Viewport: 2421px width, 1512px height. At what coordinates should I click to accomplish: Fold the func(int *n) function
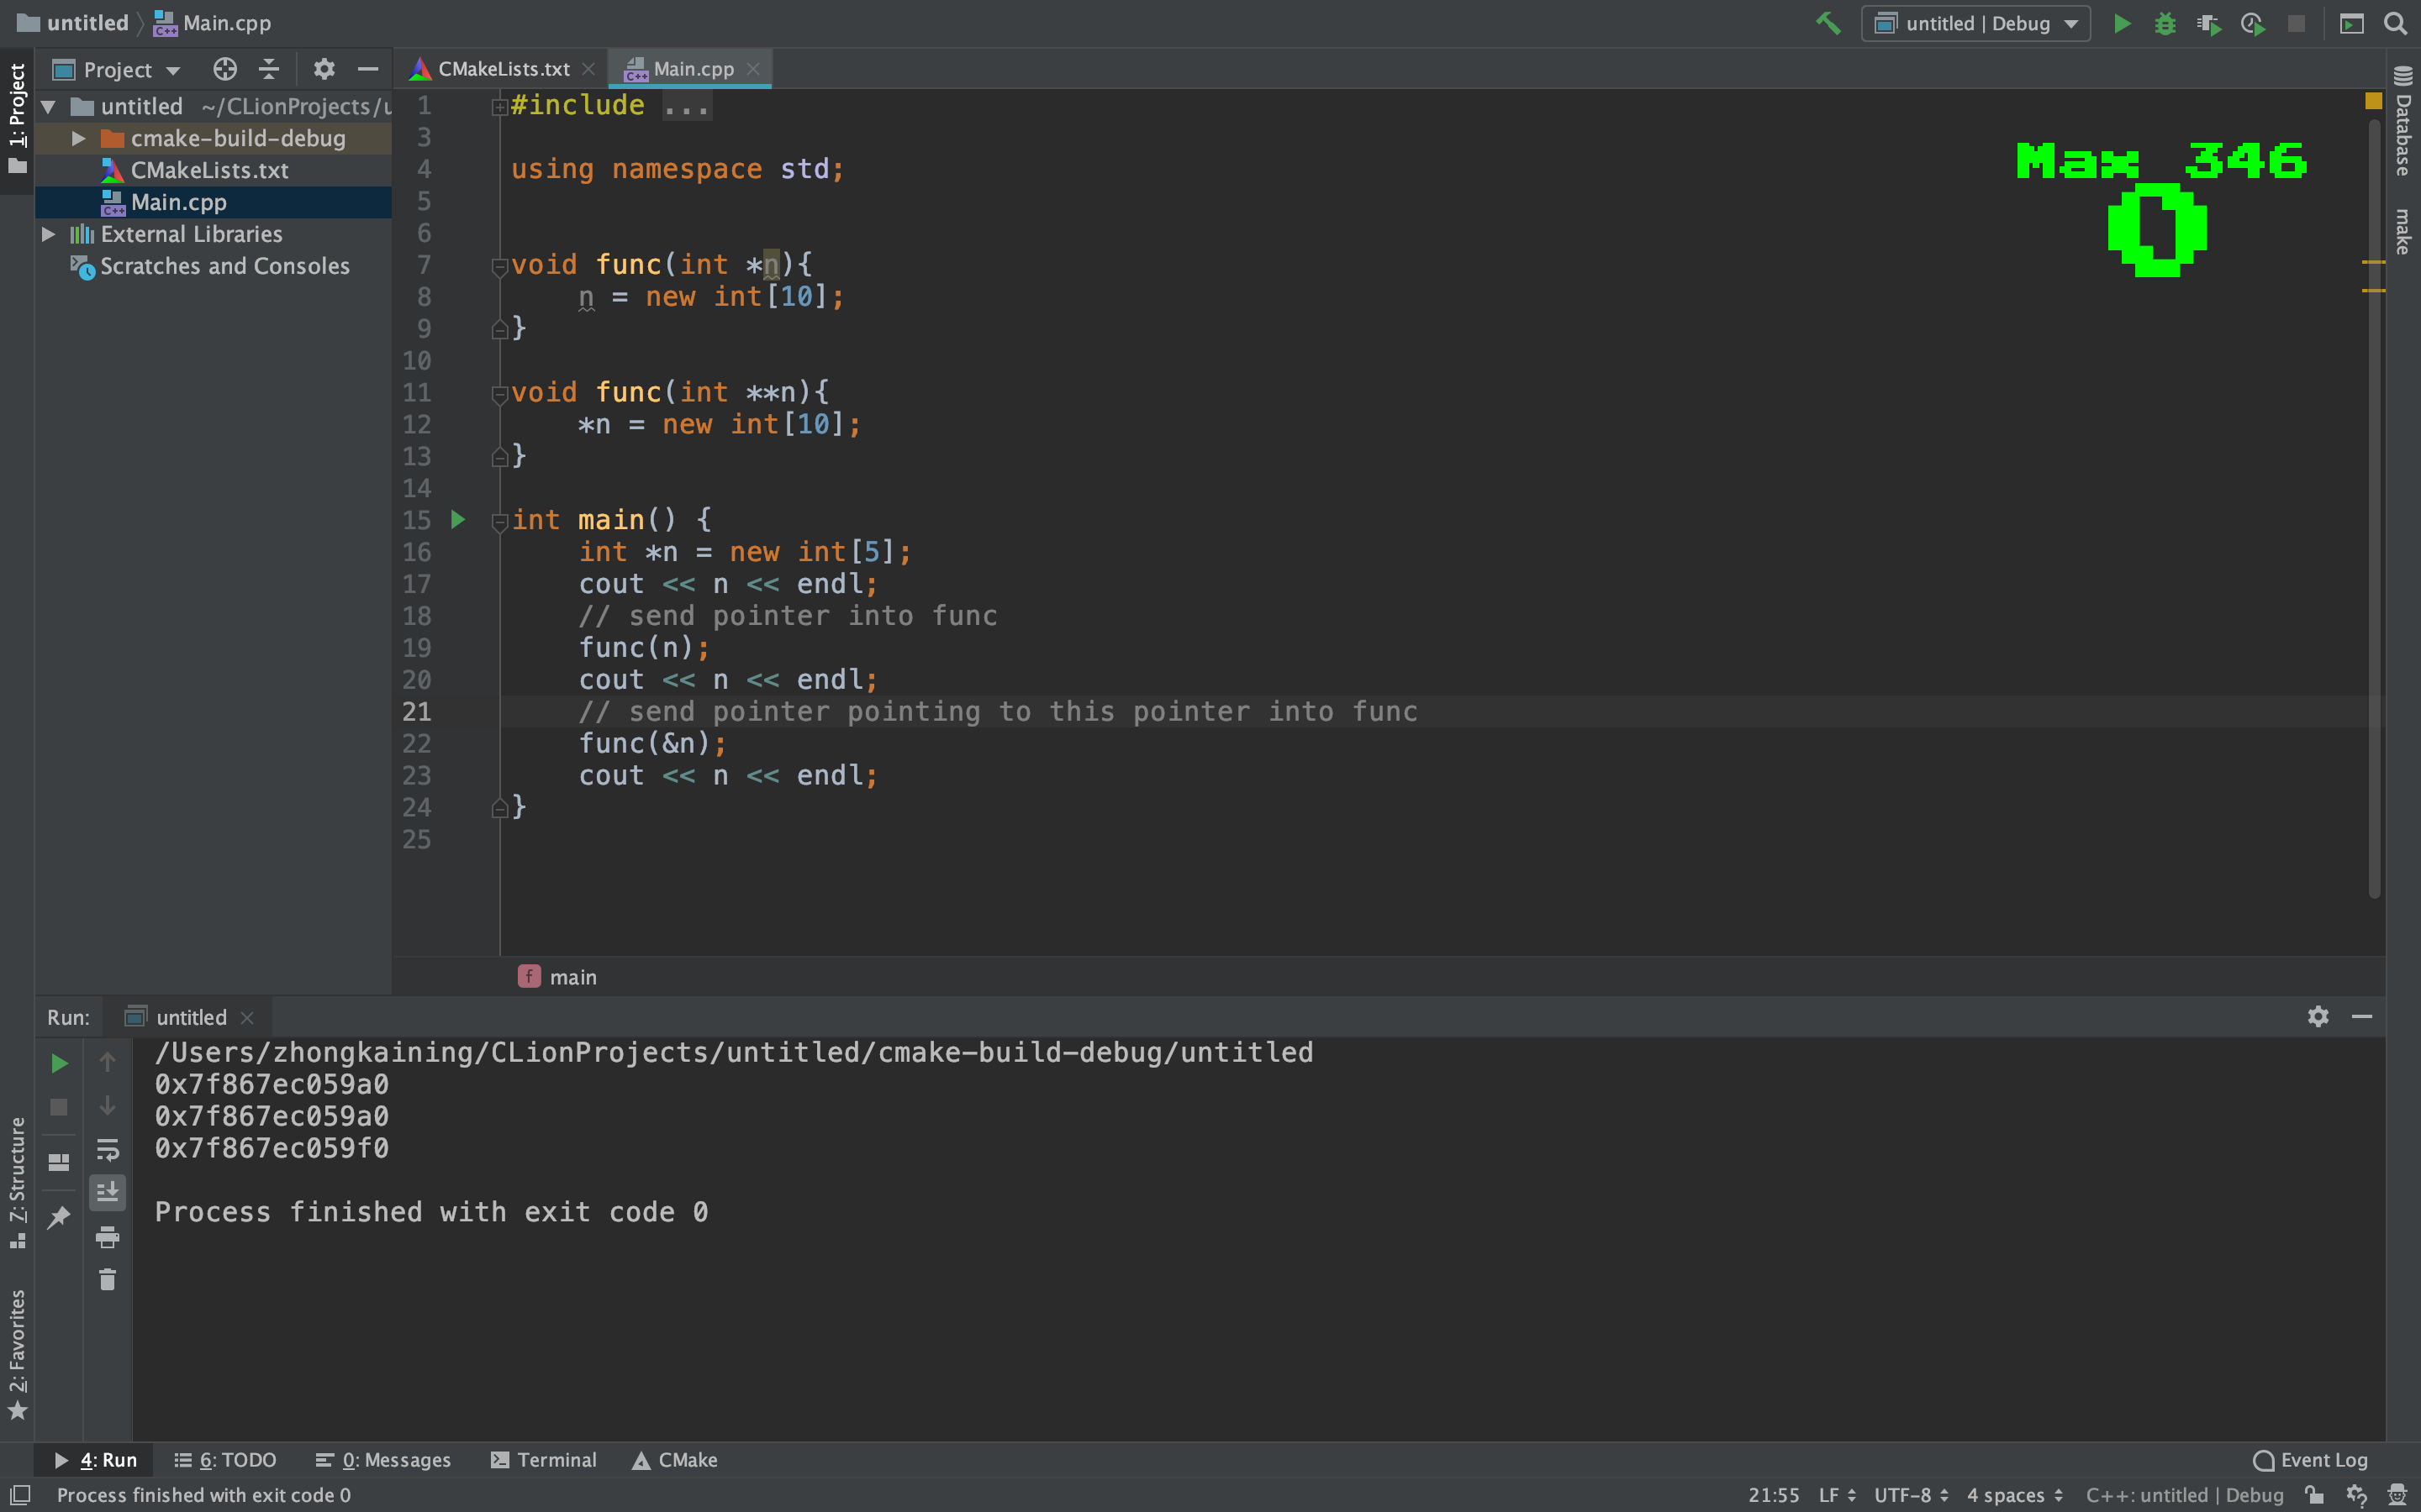499,266
